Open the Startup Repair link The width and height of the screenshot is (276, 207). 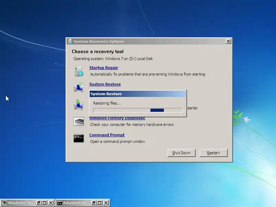tap(104, 68)
